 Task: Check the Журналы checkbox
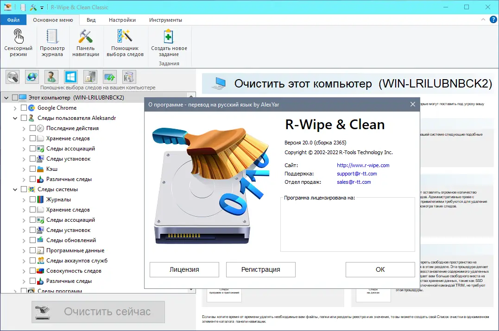[x=32, y=200]
